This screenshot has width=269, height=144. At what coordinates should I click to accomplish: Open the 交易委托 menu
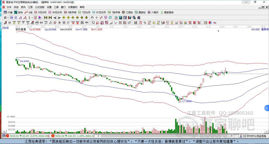(x=73, y=7)
